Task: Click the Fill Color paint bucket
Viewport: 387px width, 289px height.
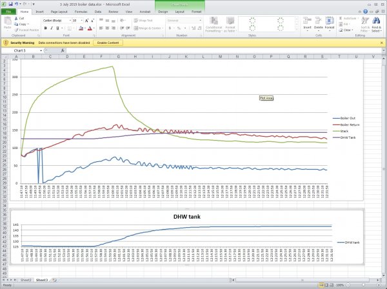Action: pyautogui.click(x=81, y=28)
